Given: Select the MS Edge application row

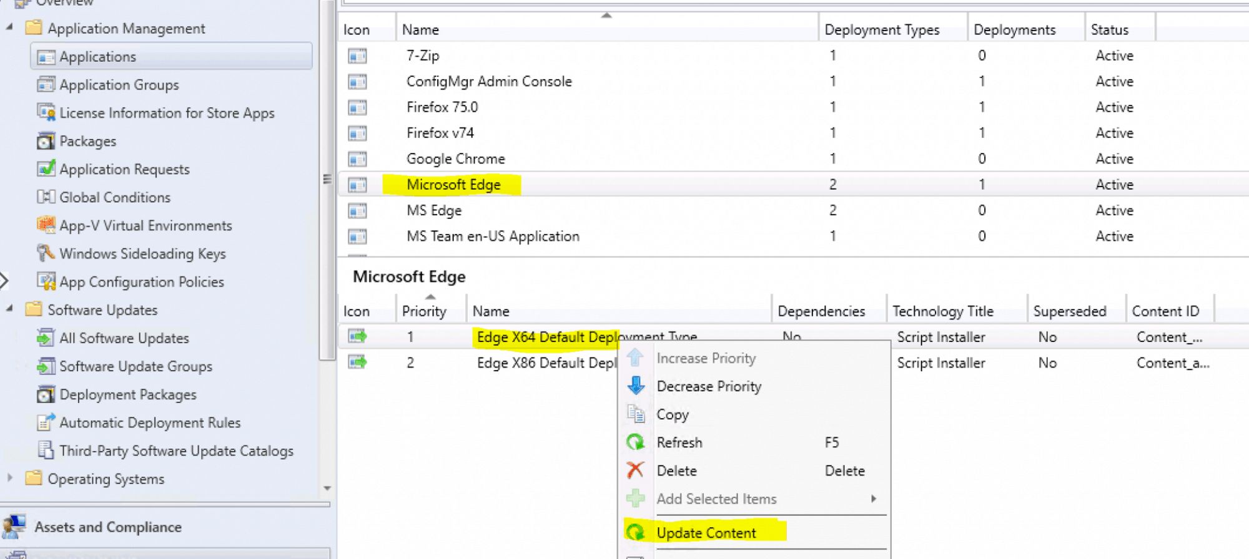Looking at the screenshot, I should coord(793,210).
